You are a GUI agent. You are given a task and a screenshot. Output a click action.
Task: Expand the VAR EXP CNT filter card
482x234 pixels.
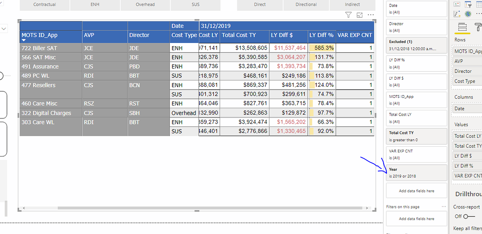click(416, 154)
